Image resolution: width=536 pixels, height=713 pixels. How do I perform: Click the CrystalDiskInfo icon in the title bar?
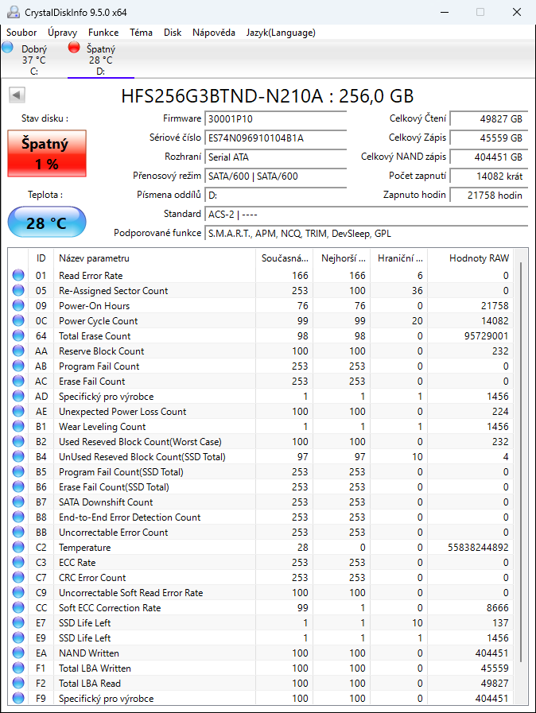tap(12, 12)
